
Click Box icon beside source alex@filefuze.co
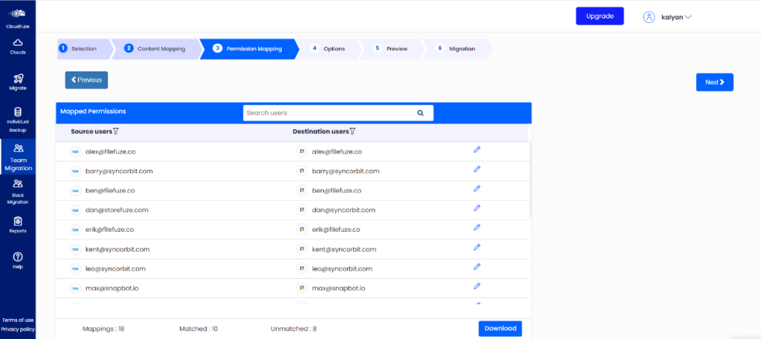coord(75,152)
